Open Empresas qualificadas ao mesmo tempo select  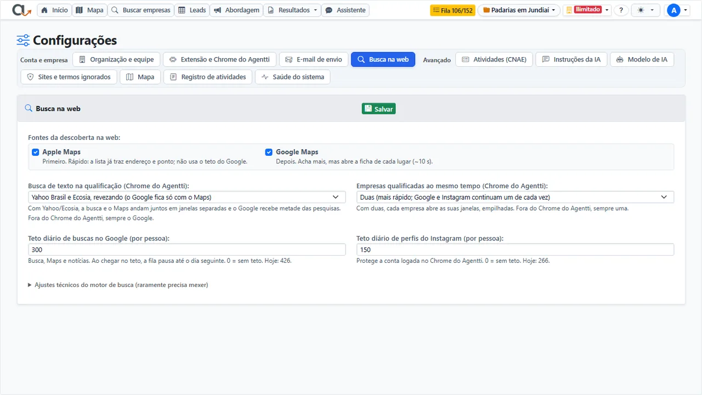515,197
